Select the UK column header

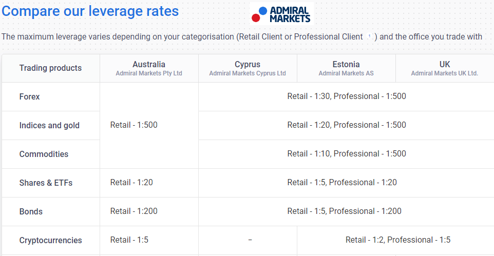445,68
